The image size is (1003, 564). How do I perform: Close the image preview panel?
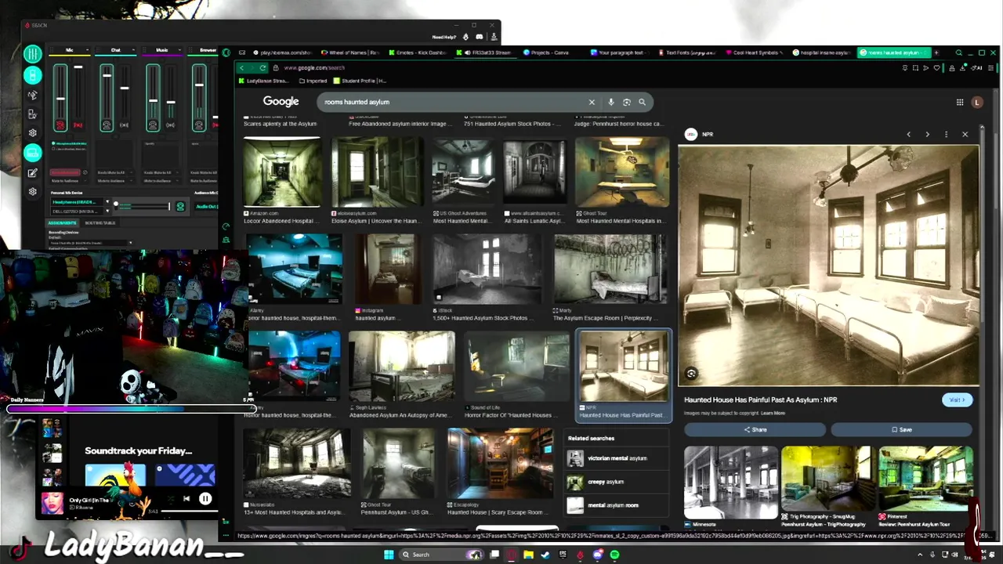(965, 134)
